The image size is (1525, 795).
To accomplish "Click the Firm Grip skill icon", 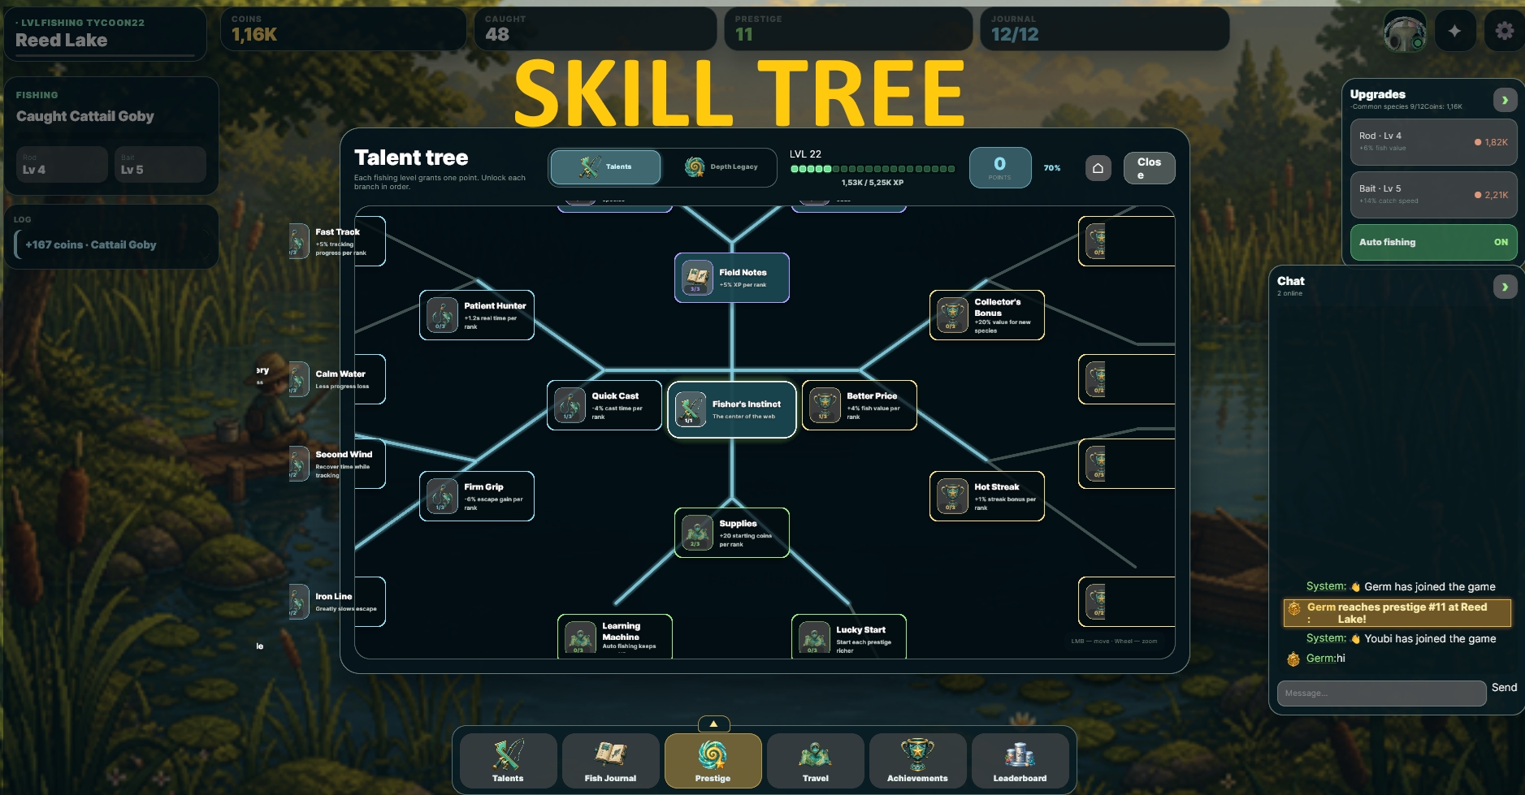I will (x=441, y=495).
